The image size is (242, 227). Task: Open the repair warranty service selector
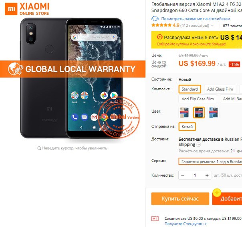(x=210, y=161)
